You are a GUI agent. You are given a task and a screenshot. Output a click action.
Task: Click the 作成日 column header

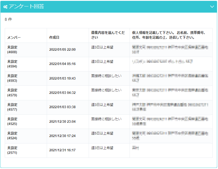(x=54, y=38)
